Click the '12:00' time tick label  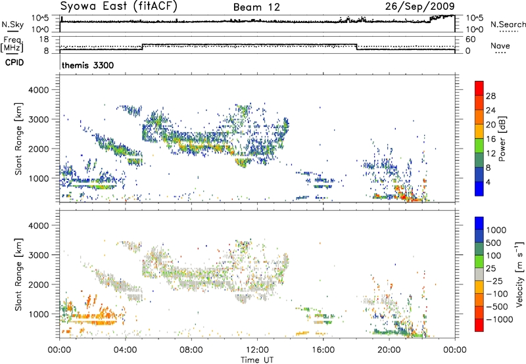pos(257,350)
